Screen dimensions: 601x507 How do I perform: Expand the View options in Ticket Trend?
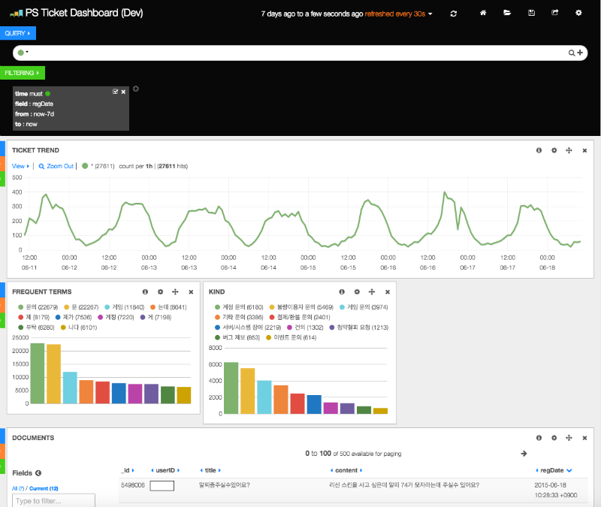[21, 165]
